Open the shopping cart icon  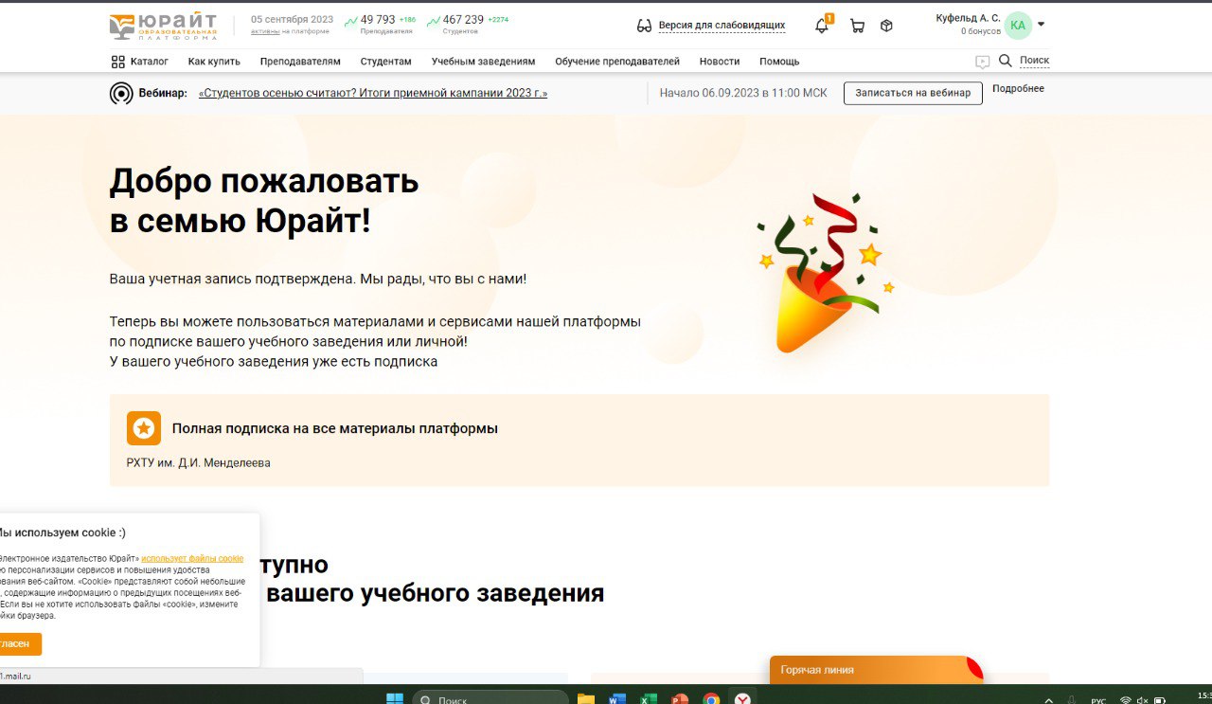click(x=857, y=27)
